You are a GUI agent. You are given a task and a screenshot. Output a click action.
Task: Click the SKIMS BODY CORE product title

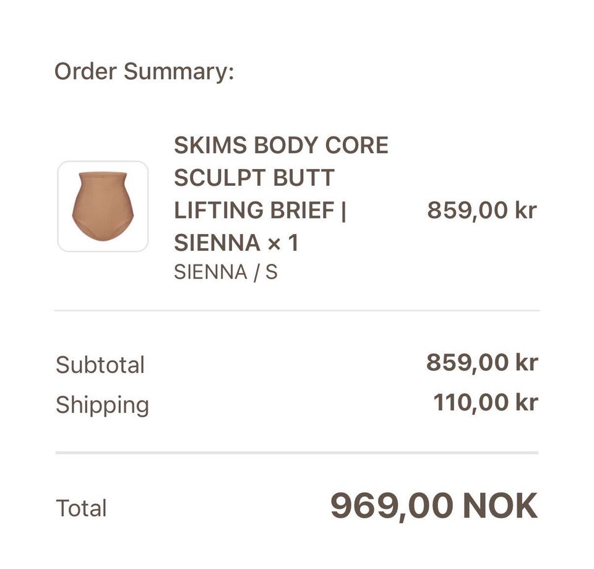(x=281, y=194)
